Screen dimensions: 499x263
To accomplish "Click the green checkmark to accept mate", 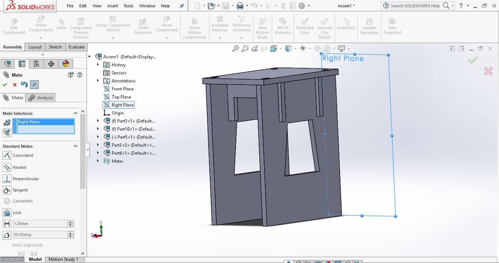I will pyautogui.click(x=5, y=85).
